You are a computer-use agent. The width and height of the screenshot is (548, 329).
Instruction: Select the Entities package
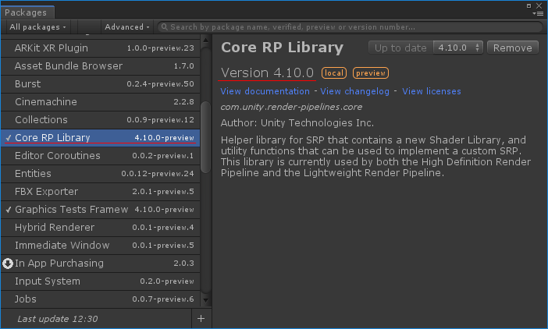click(101, 174)
